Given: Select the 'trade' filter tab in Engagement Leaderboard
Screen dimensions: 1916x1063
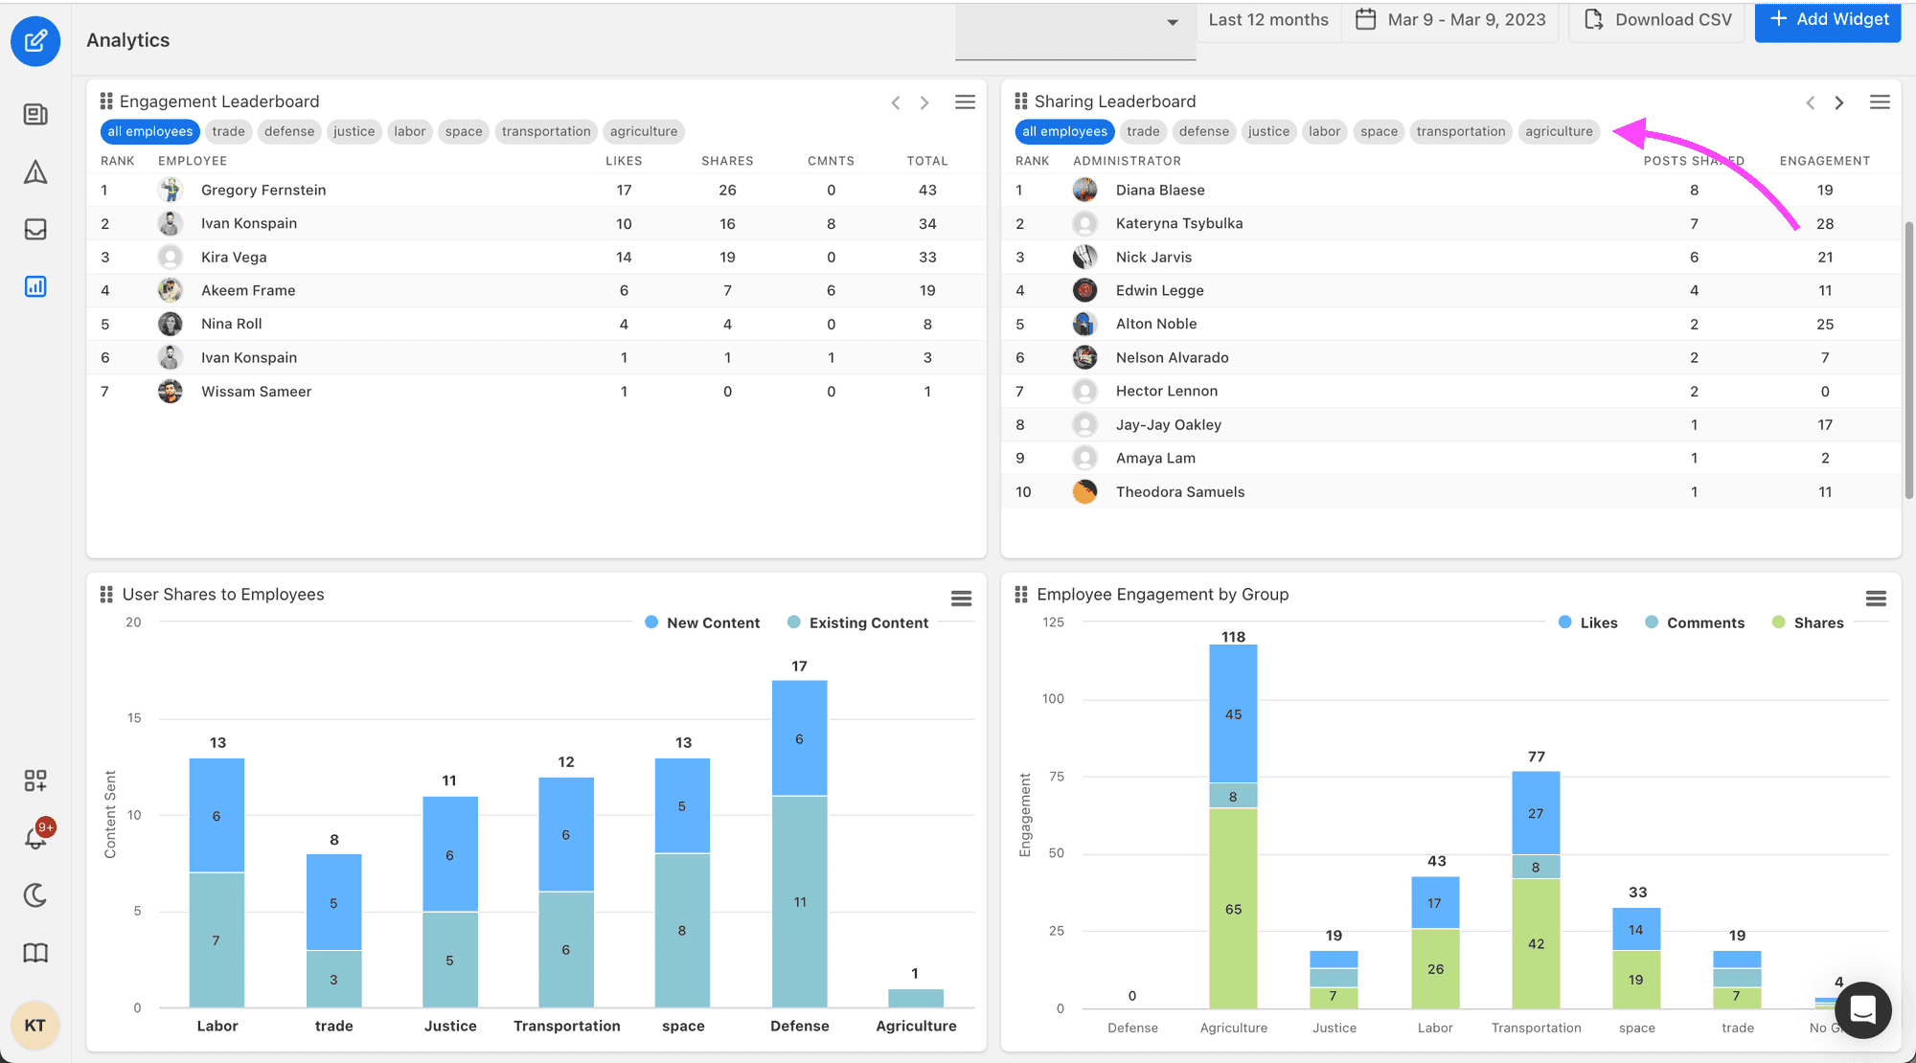Looking at the screenshot, I should [228, 129].
